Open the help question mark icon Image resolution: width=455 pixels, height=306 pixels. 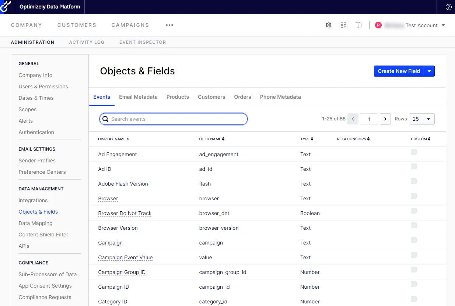tap(448, 7)
